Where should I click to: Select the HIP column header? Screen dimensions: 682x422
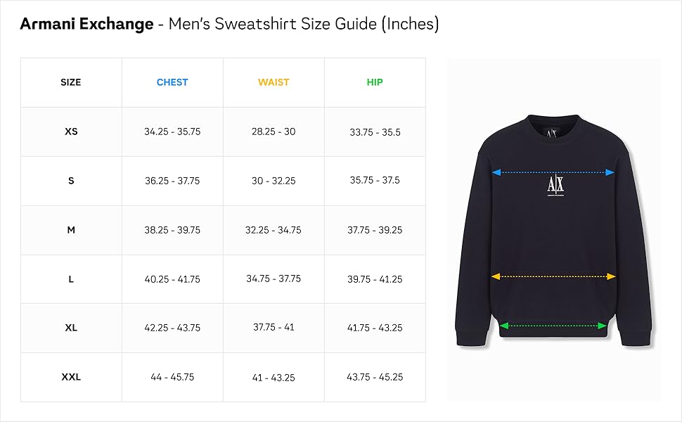[375, 82]
